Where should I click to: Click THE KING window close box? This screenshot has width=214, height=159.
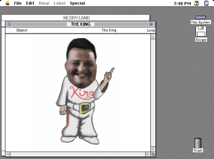(x=10, y=24)
